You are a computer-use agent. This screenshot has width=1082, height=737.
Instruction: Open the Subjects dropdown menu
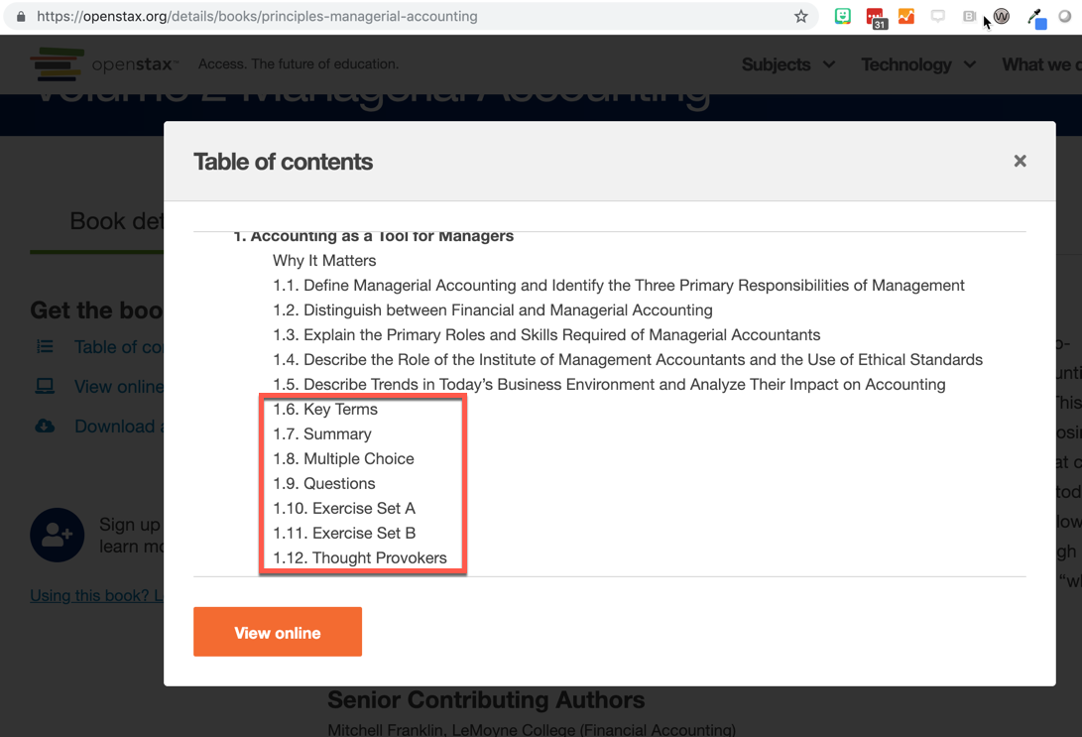(x=788, y=63)
